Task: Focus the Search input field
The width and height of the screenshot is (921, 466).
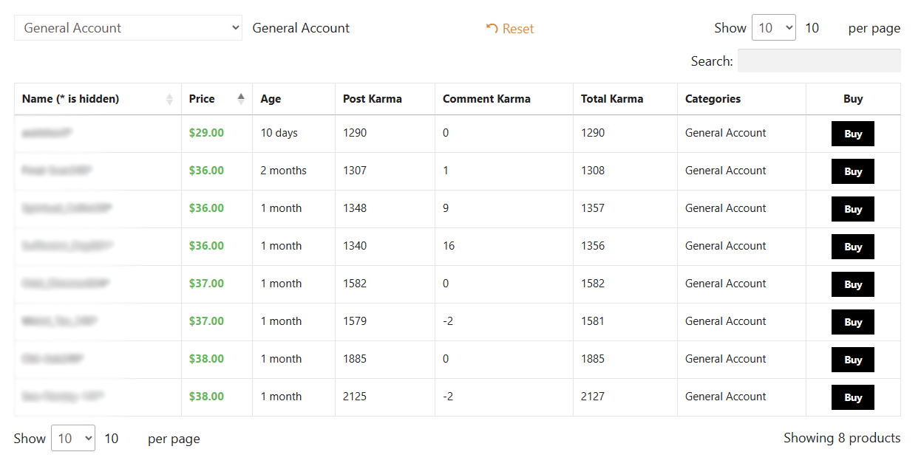Action: (x=819, y=61)
